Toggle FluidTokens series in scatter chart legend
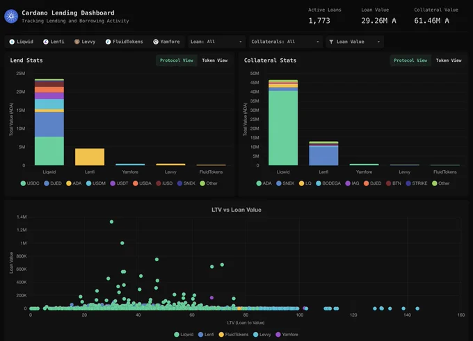Screen dimensions: 473x341 [x=234, y=334]
